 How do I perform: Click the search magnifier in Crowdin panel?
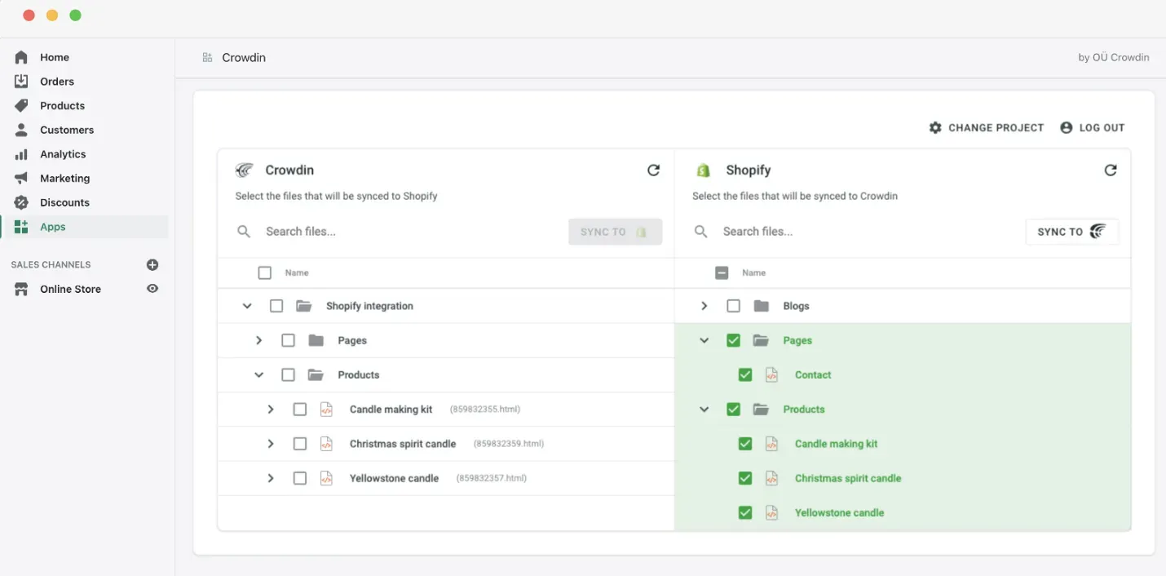pyautogui.click(x=244, y=232)
